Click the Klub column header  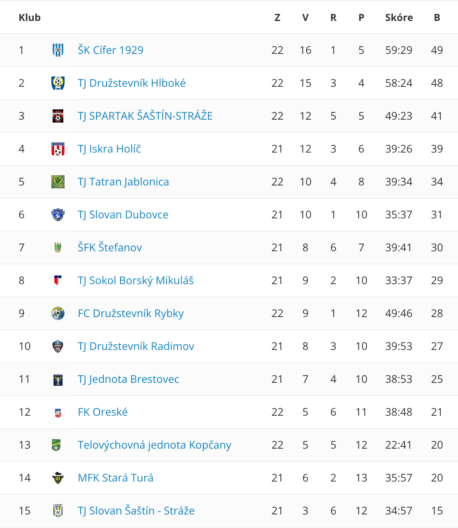(x=30, y=17)
